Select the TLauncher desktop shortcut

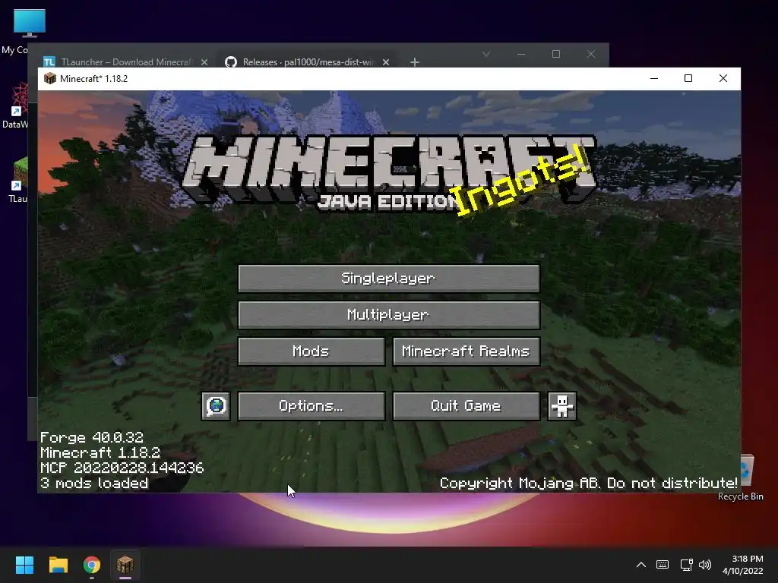tap(17, 179)
